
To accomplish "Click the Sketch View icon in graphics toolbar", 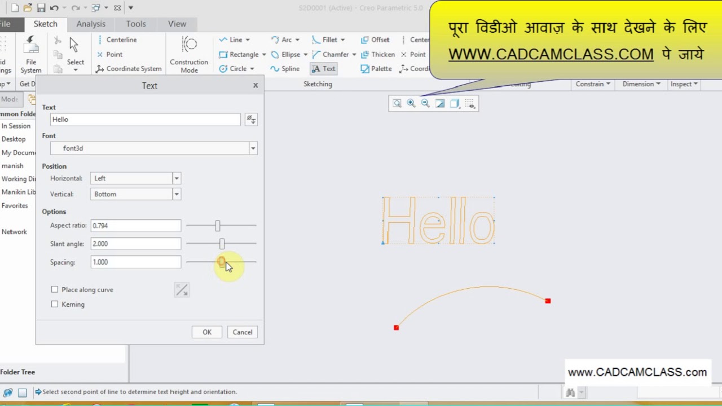I will tap(440, 103).
